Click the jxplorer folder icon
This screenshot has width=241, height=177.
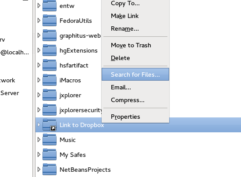(x=50, y=95)
